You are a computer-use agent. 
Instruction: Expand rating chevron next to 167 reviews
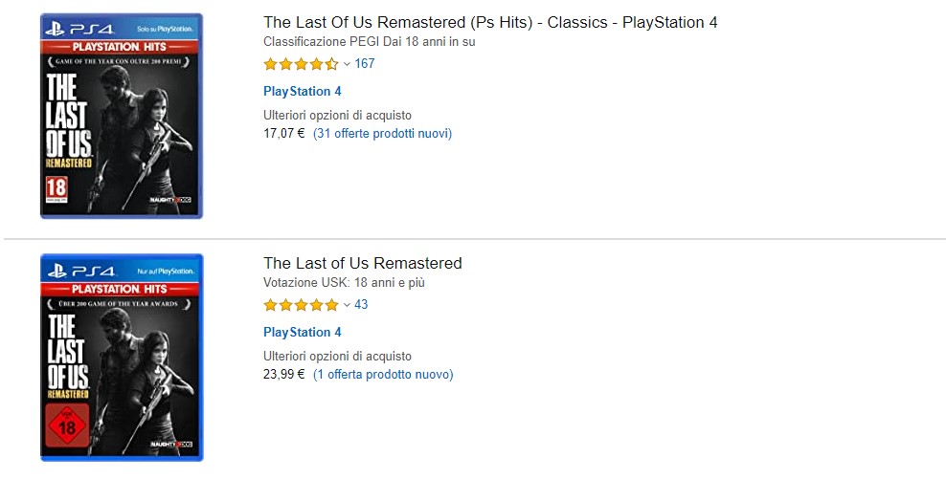tap(347, 65)
